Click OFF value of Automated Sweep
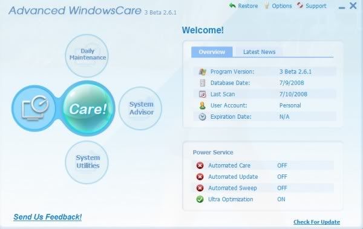The image size is (363, 229). pos(282,188)
